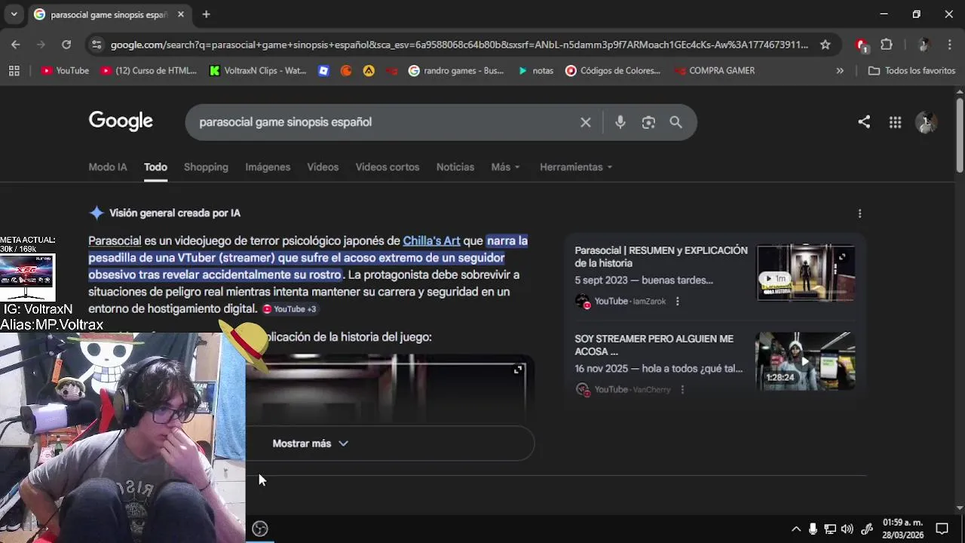Open the underlined Parasocial link
Viewport: 965px width, 543px height.
click(x=115, y=241)
